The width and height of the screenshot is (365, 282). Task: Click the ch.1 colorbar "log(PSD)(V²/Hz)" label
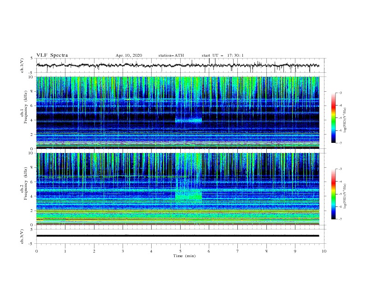tap(345, 120)
